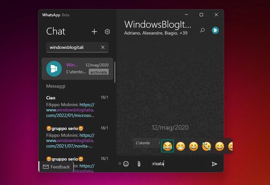This screenshot has height=185, width=270.
Task: Open link windowsblogitalia.com/2021/07/novita-...
Action: (70, 141)
